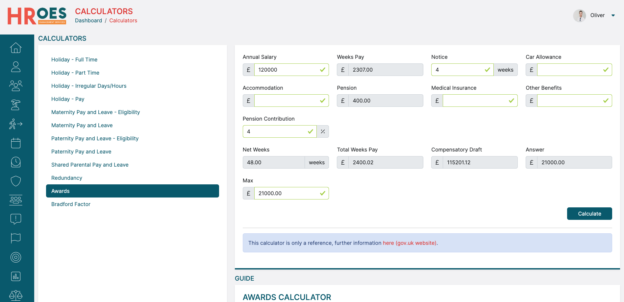Open the shield icon in sidebar
Screen dimensions: 624x302
coord(16,181)
